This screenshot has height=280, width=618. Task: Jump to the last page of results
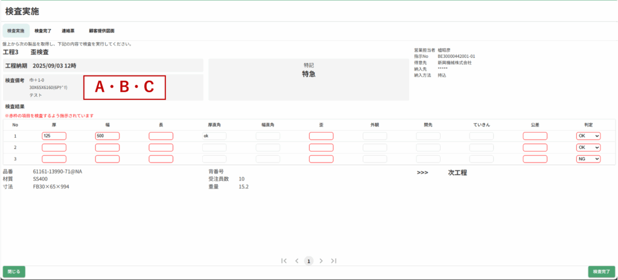coord(334,261)
